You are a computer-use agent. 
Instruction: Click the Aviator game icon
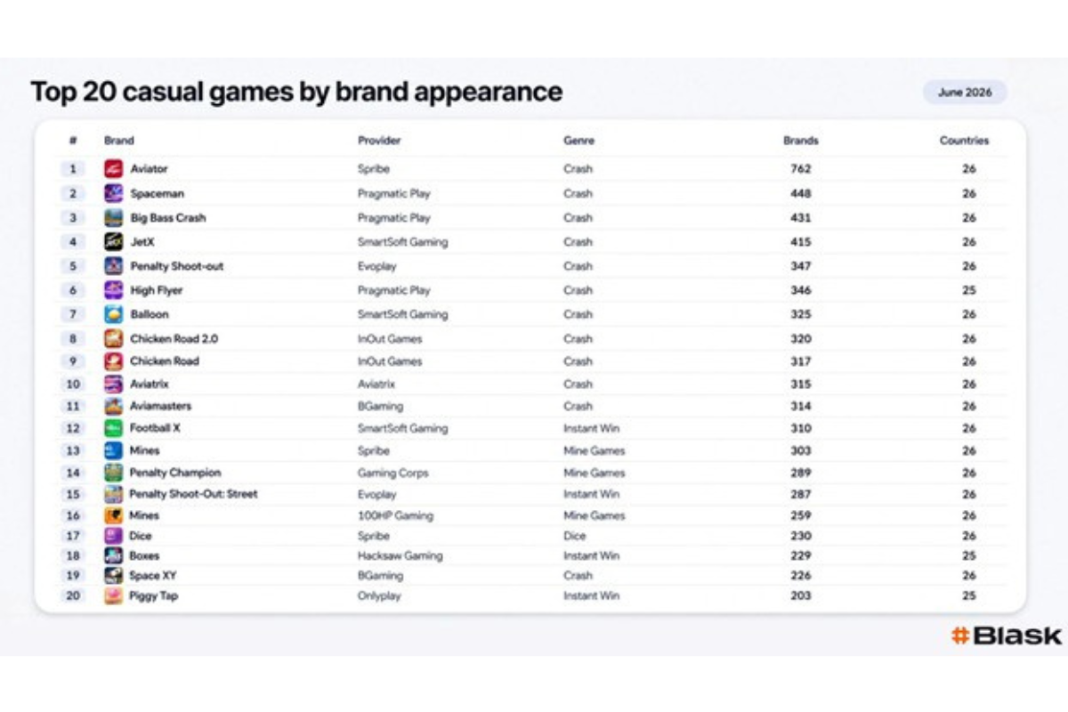(x=113, y=168)
